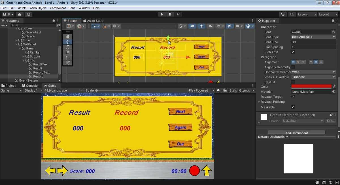The image size is (340, 185).
Task: Open the material object picker circle
Action: tap(333, 92)
